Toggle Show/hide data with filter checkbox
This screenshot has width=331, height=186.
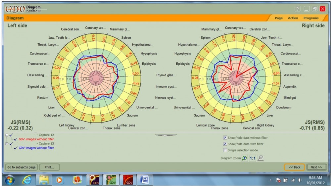(x=225, y=144)
